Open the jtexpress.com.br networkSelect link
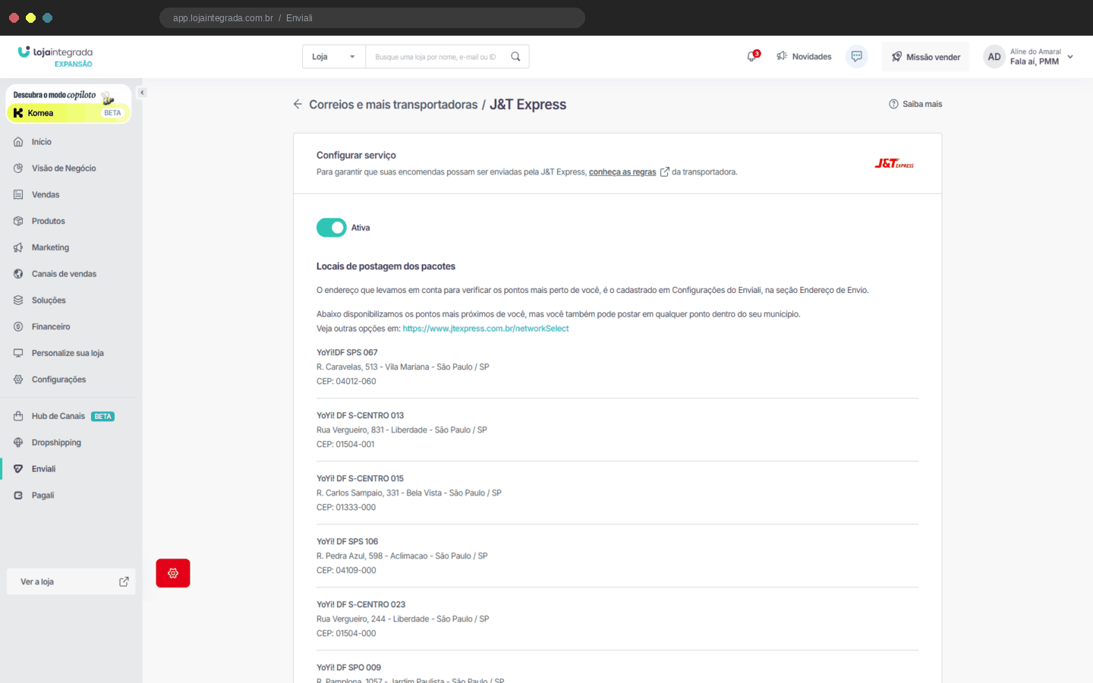Image resolution: width=1093 pixels, height=683 pixels. pos(486,329)
